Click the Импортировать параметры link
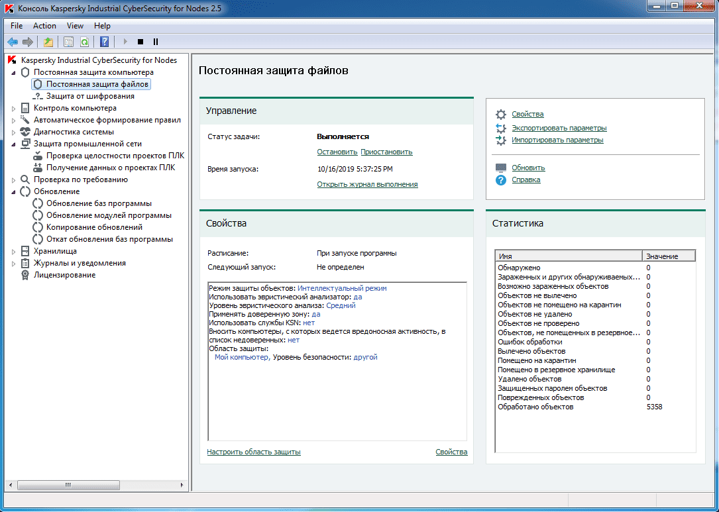The width and height of the screenshot is (719, 512). point(557,140)
